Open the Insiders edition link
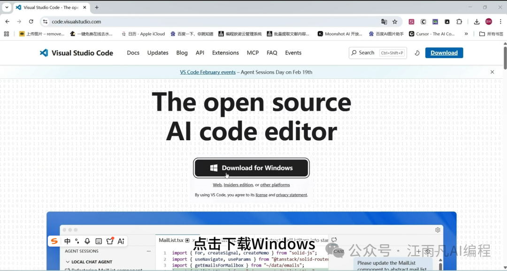The width and height of the screenshot is (507, 271). coord(238,185)
